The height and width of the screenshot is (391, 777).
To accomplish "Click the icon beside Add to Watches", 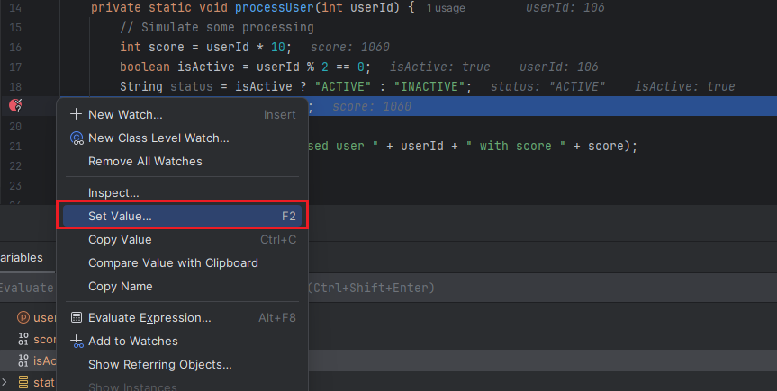I will [77, 341].
